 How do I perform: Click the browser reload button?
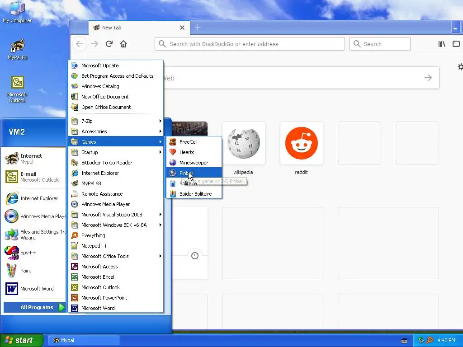click(109, 44)
